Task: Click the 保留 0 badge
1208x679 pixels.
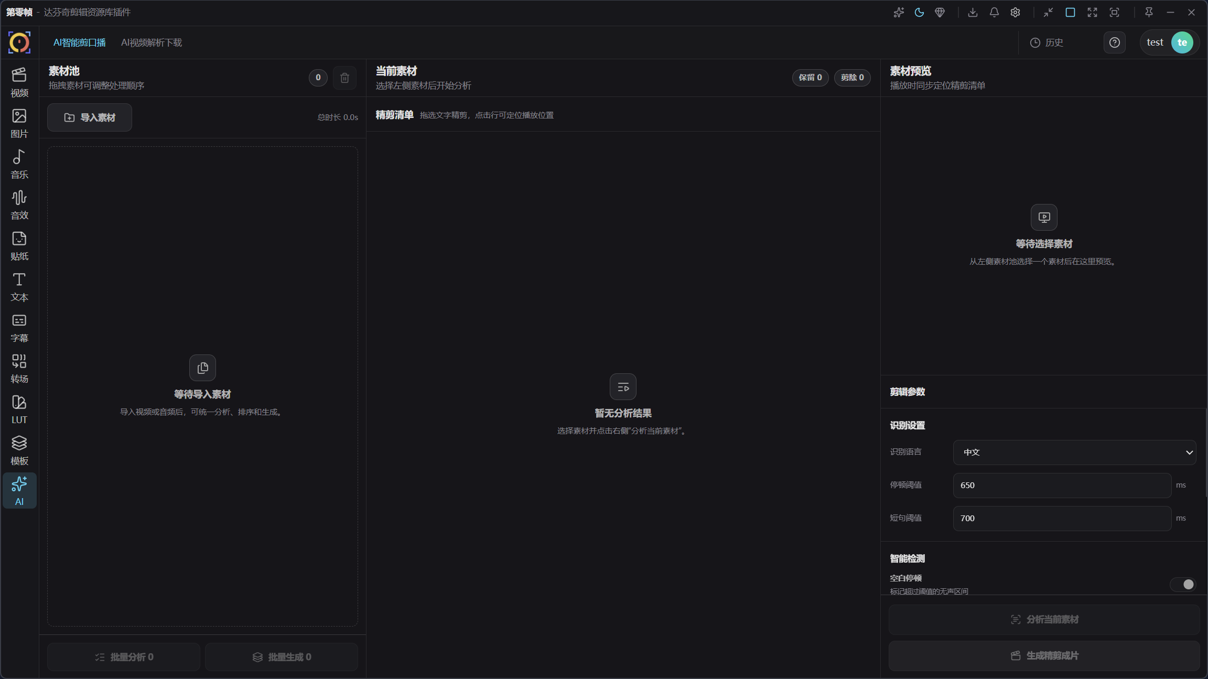Action: [x=810, y=78]
